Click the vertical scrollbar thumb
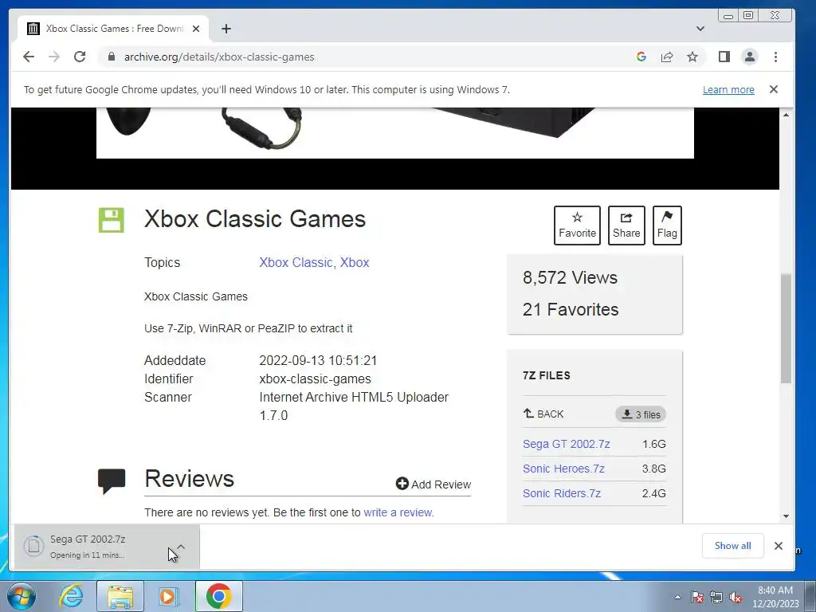 tap(786, 329)
